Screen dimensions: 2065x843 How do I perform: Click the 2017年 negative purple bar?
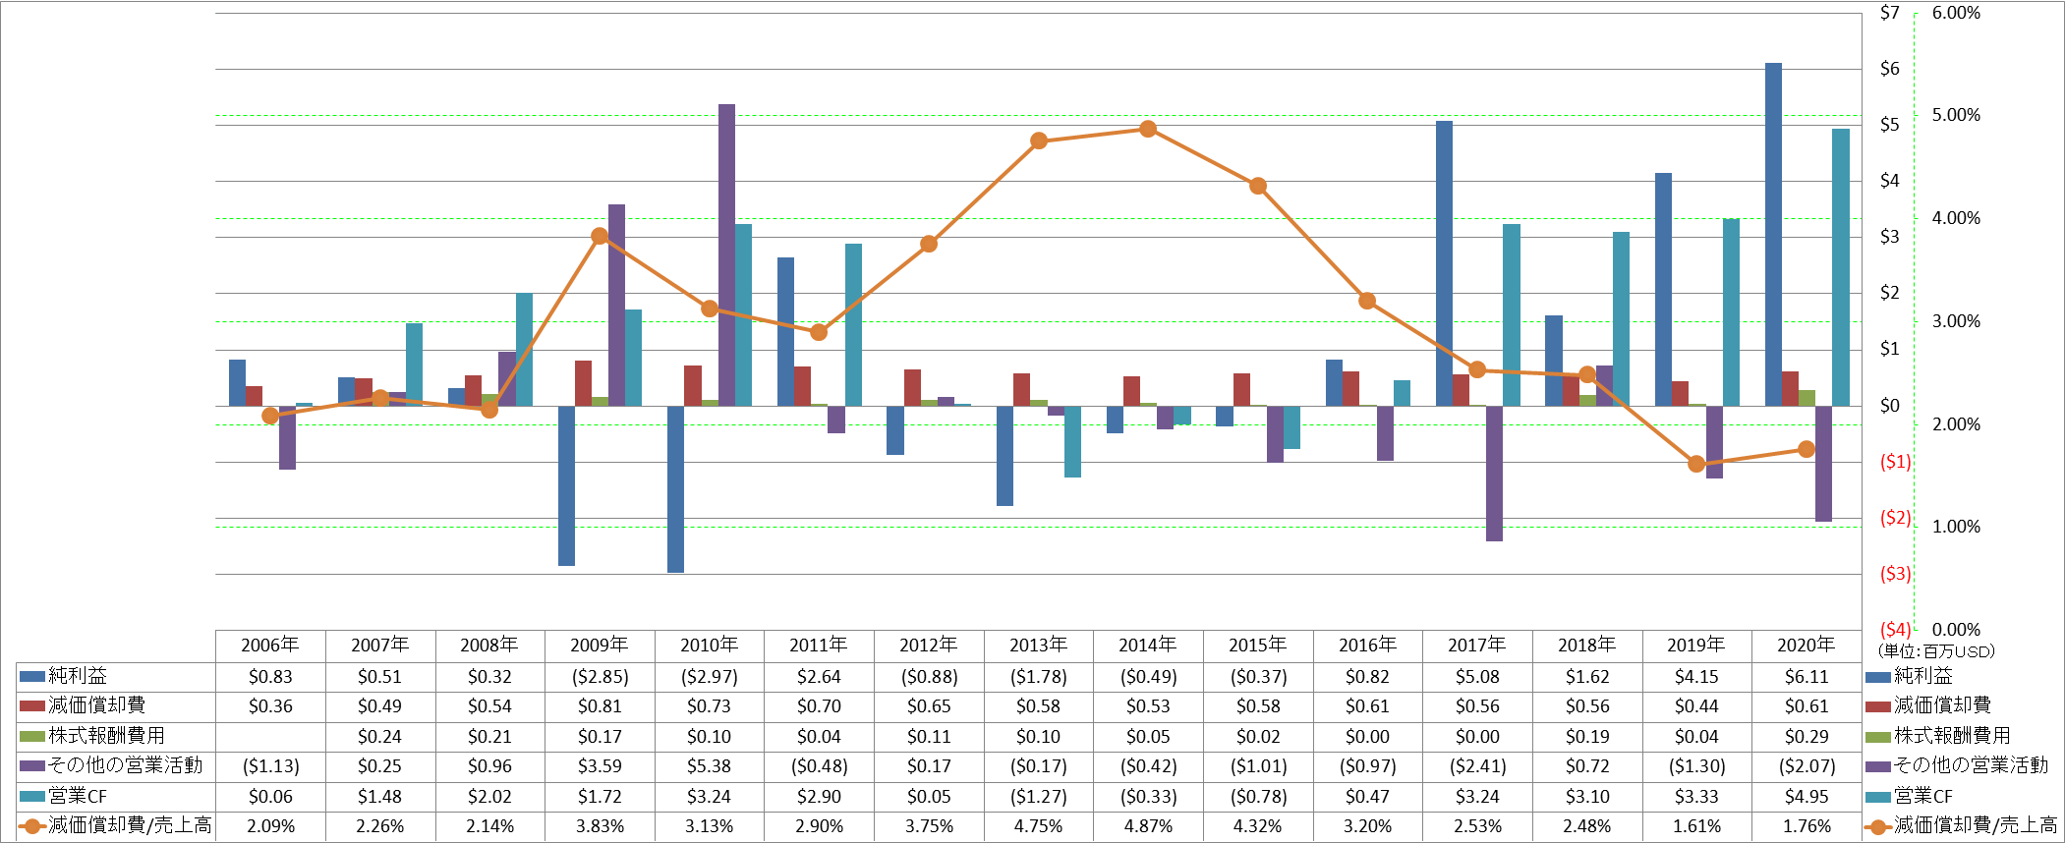pyautogui.click(x=1494, y=474)
